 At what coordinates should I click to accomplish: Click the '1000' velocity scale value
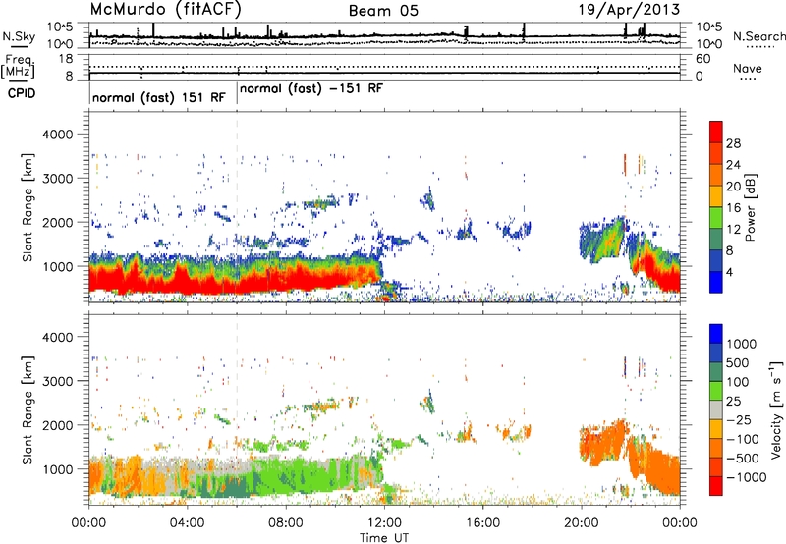[x=741, y=344]
